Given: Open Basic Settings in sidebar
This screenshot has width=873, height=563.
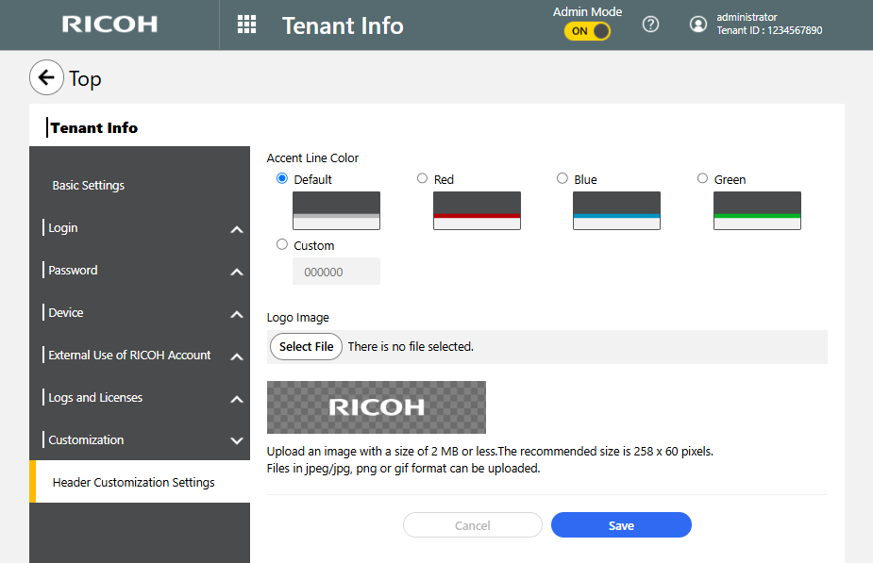Looking at the screenshot, I should 89,186.
